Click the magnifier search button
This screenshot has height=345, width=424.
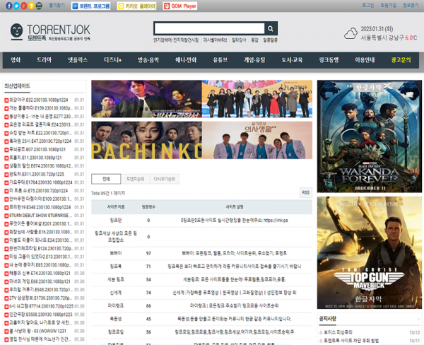(x=271, y=28)
